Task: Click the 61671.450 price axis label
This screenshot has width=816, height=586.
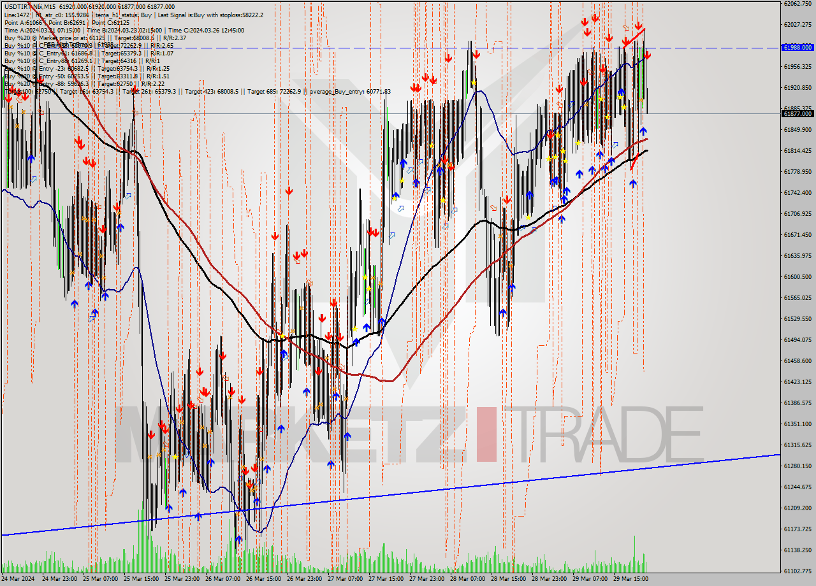Action: click(798, 234)
